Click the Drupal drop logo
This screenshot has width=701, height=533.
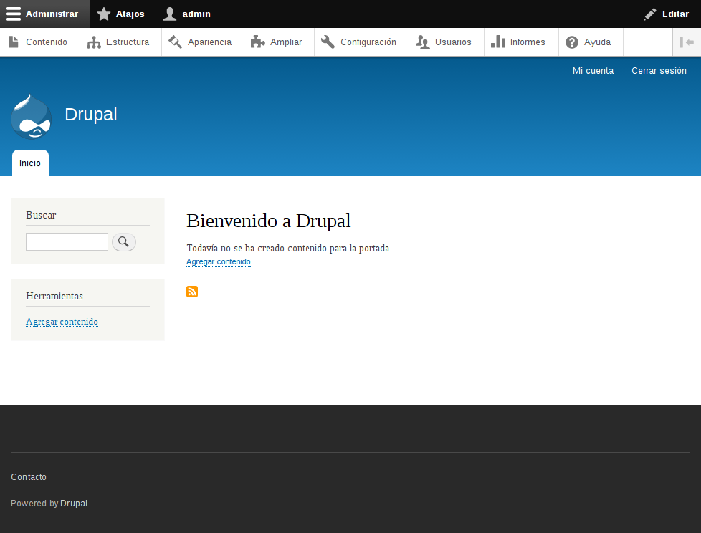pyautogui.click(x=32, y=117)
